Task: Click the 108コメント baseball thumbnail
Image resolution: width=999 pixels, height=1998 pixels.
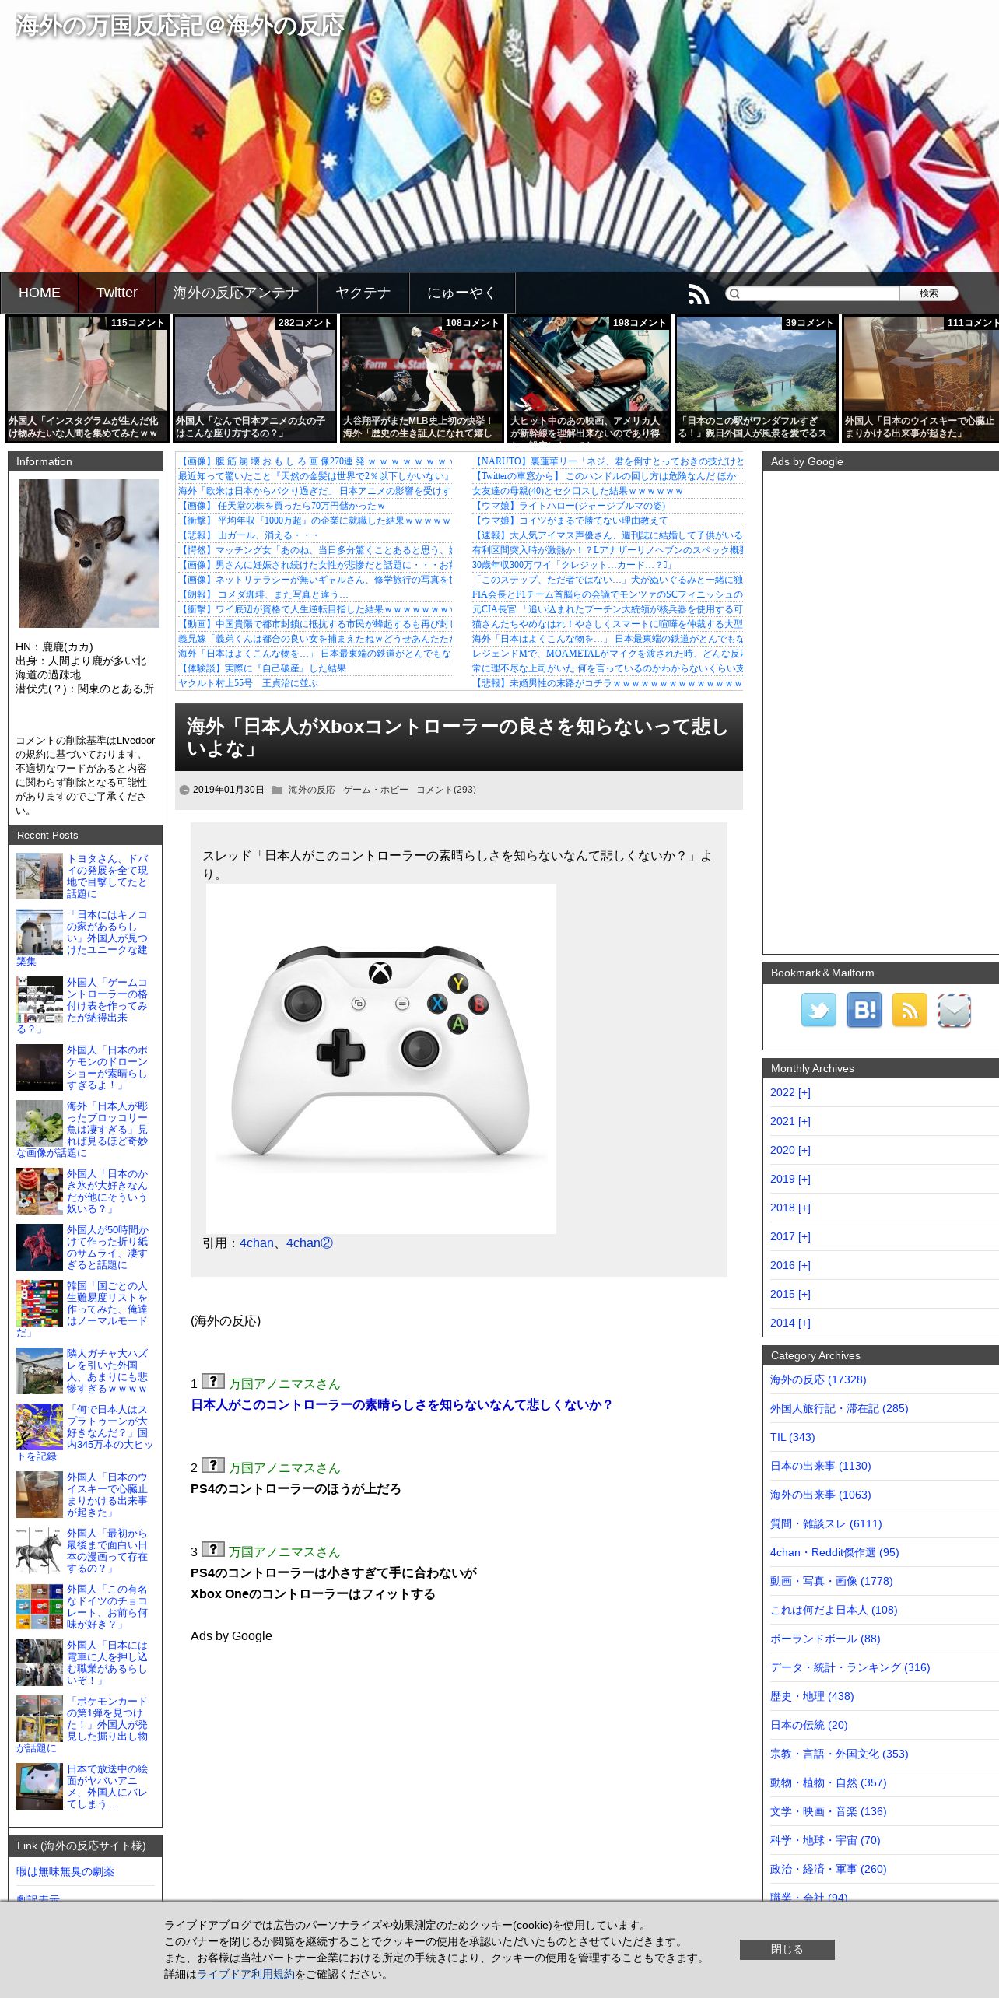Action: click(422, 379)
